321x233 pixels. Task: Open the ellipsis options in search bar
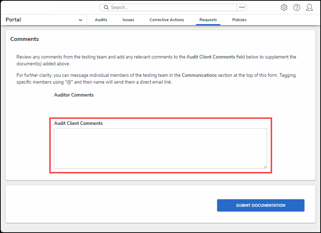[x=242, y=8]
